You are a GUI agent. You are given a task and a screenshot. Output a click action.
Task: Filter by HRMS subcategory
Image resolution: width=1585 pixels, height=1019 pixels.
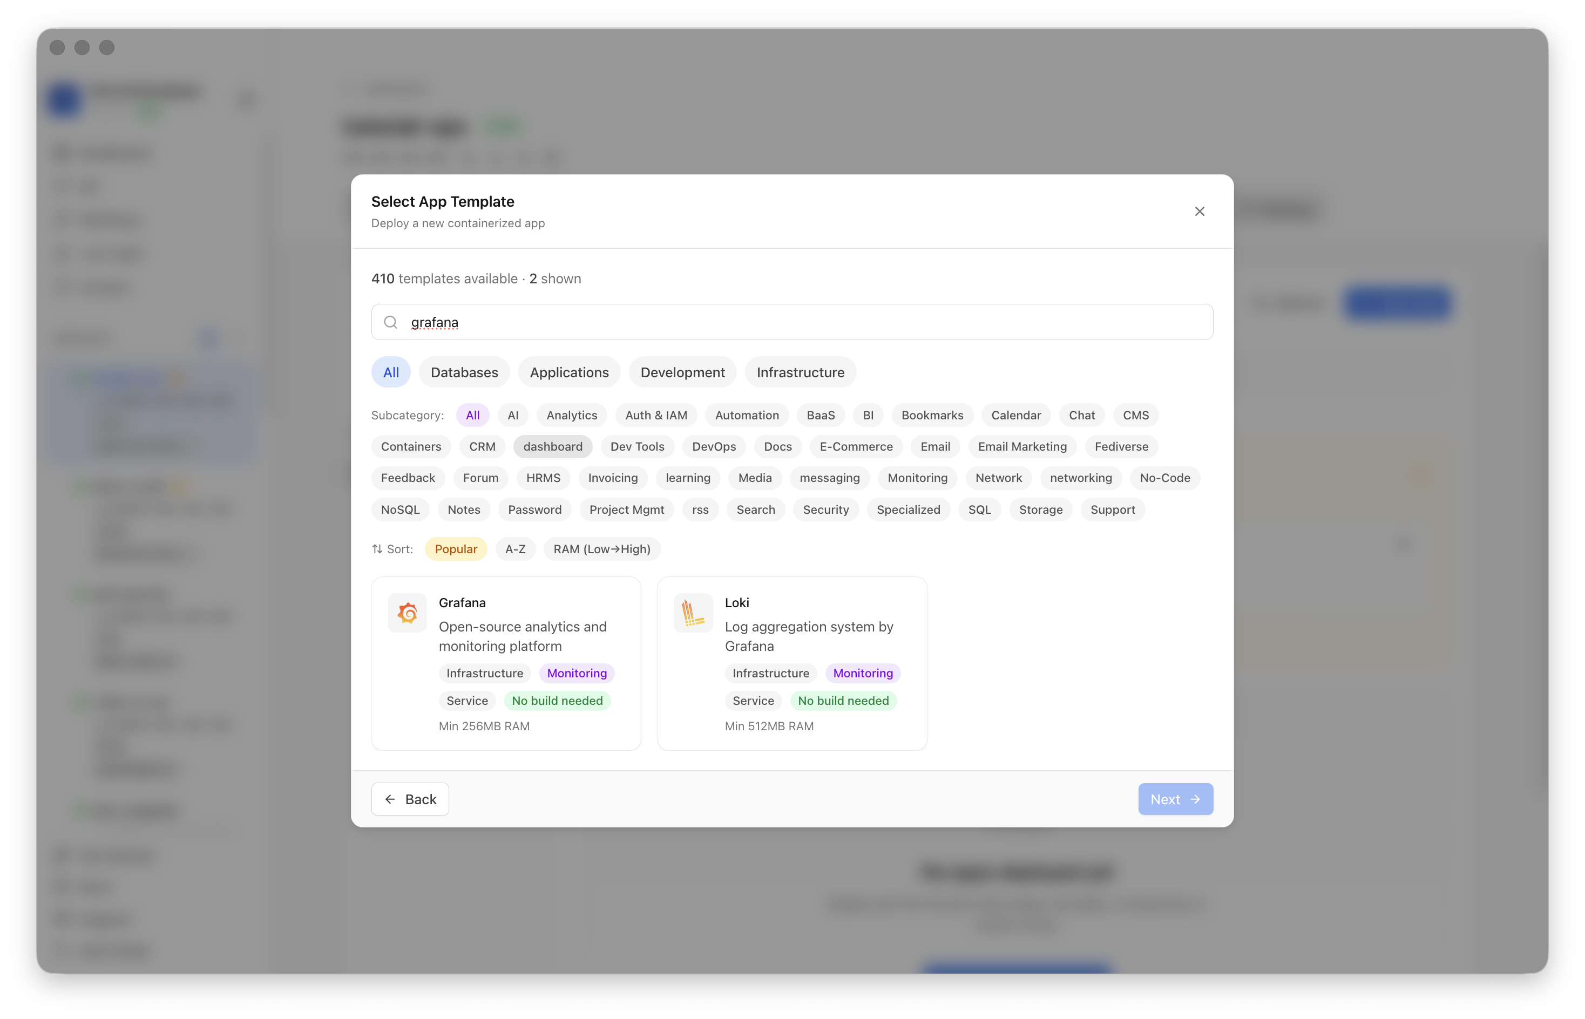pyautogui.click(x=543, y=478)
